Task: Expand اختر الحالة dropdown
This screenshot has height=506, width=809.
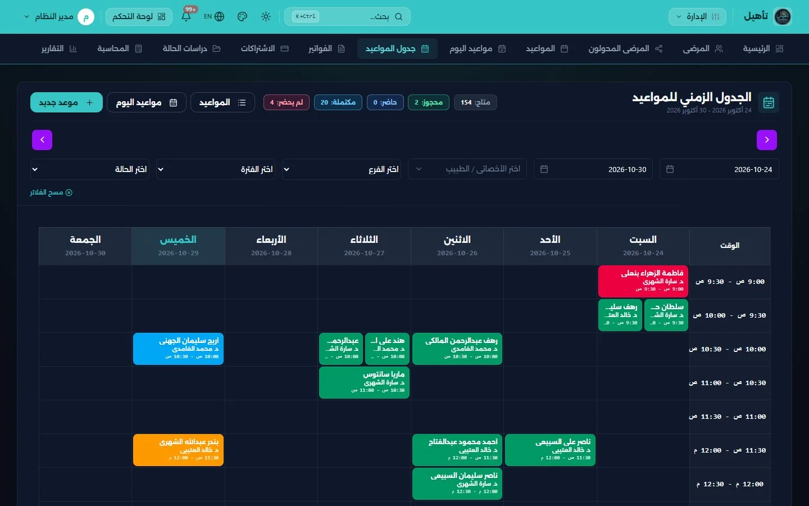Action: click(90, 169)
